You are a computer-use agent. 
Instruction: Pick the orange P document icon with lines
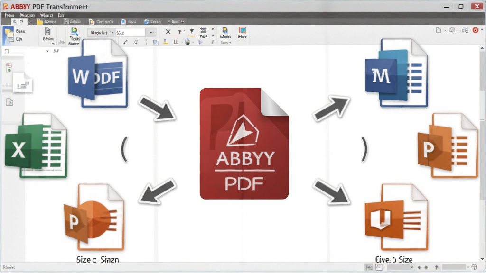[x=448, y=146]
